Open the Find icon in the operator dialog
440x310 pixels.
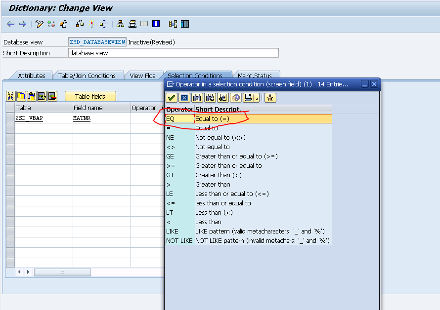point(196,97)
